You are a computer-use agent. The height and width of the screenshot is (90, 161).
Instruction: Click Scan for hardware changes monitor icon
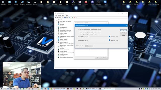point(70,17)
